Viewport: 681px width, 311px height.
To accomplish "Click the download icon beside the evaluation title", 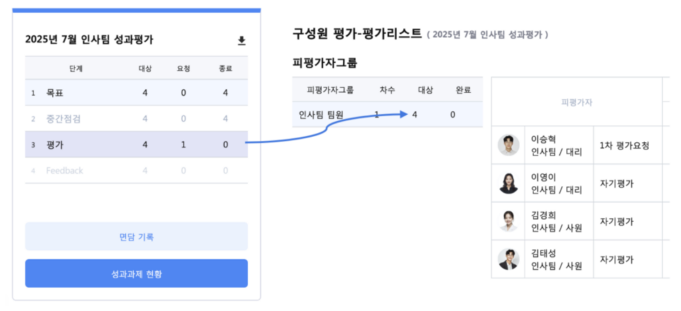I will [242, 41].
